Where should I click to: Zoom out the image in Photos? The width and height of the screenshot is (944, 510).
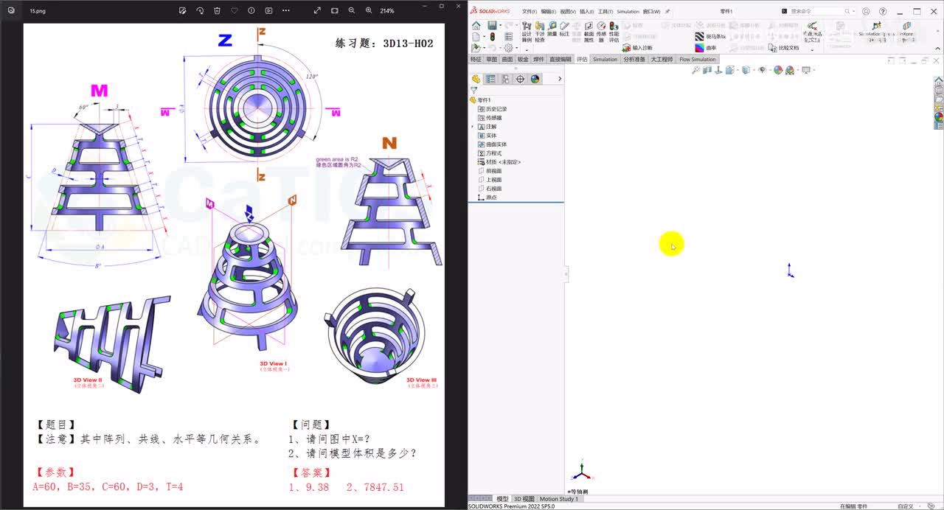pos(352,11)
